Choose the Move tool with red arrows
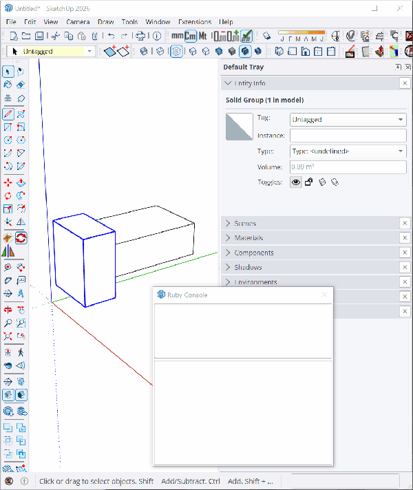Image resolution: width=413 pixels, height=490 pixels. (x=8, y=182)
